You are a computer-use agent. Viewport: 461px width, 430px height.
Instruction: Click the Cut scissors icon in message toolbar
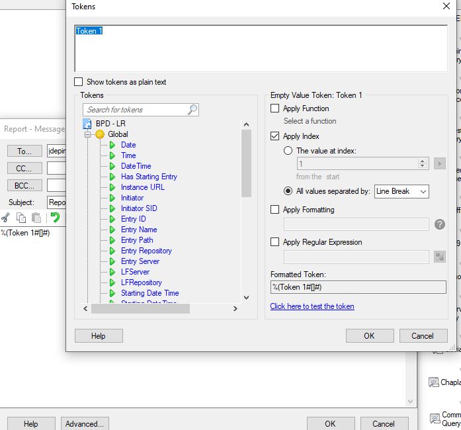[5, 218]
